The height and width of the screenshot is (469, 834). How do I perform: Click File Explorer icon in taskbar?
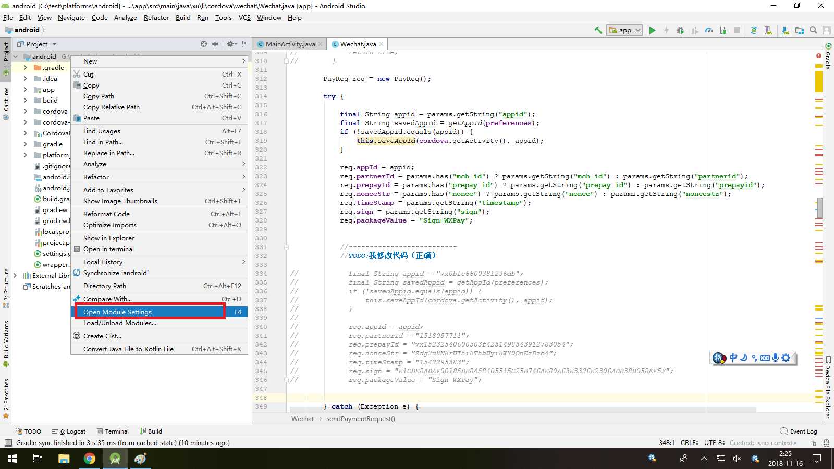[64, 459]
